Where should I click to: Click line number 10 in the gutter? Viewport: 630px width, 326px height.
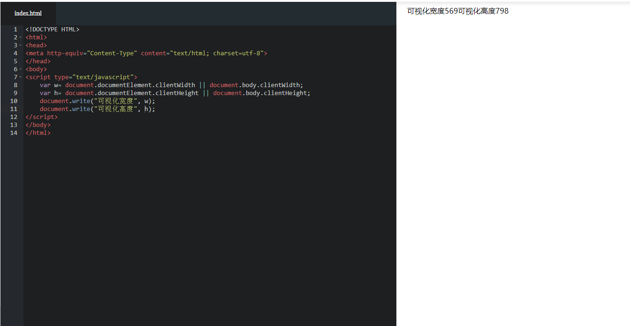tap(14, 101)
